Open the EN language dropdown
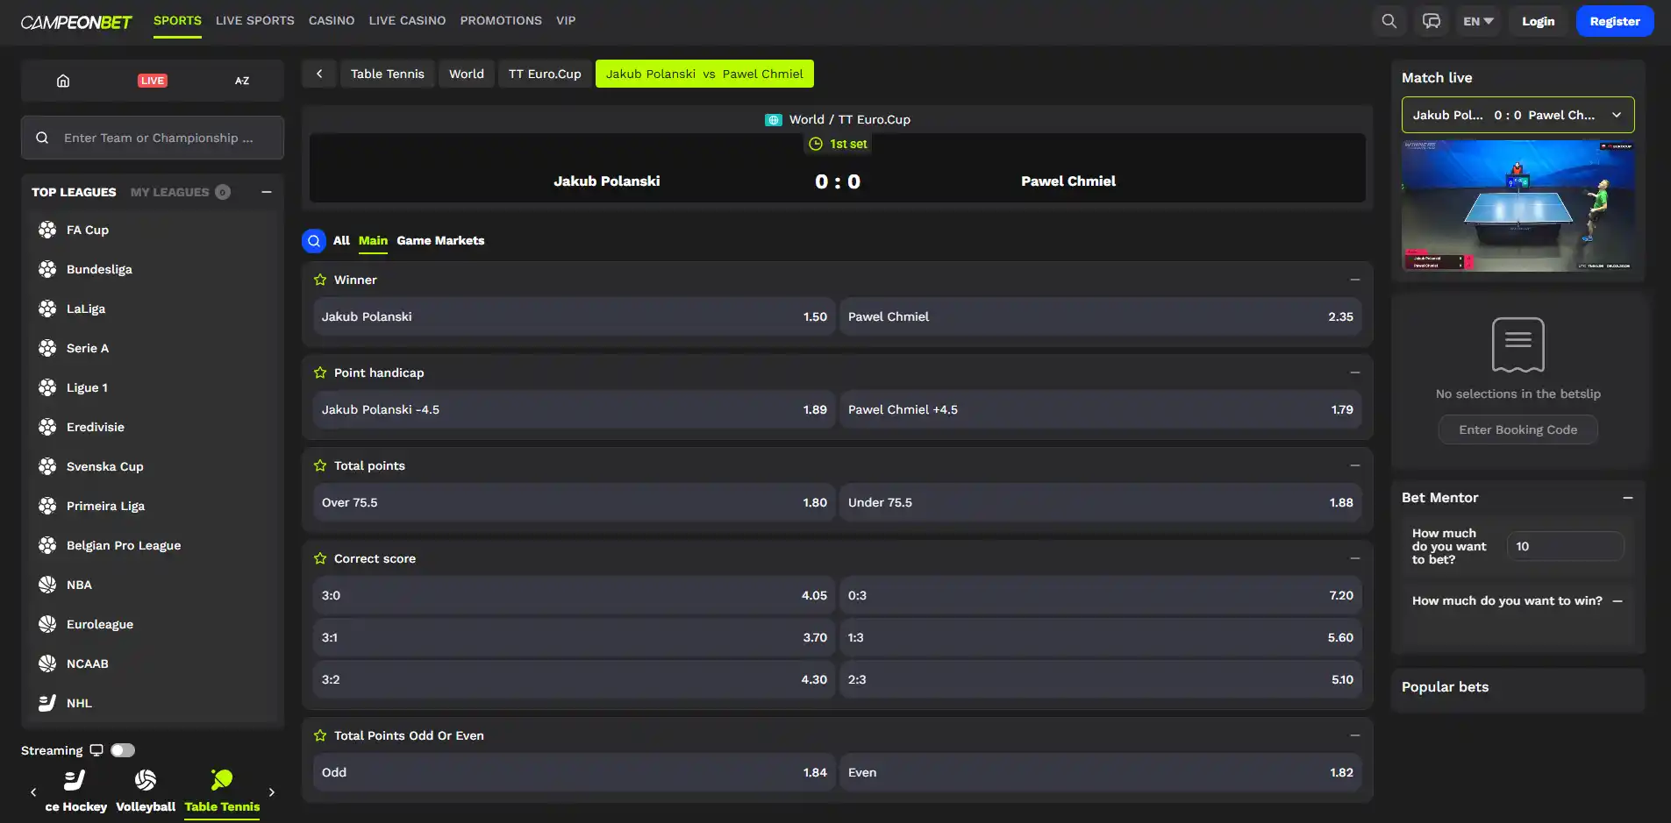The width and height of the screenshot is (1671, 823). [x=1478, y=21]
